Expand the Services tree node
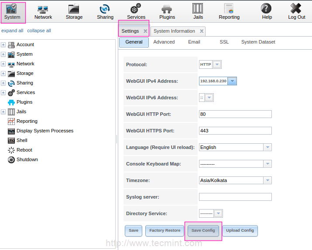The height and width of the screenshot is (250, 312). pos(3,92)
